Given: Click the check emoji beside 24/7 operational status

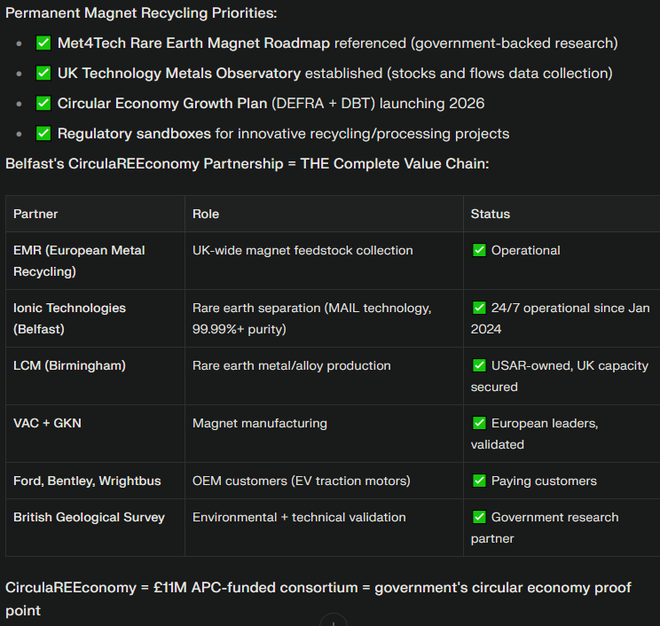Looking at the screenshot, I should (x=479, y=308).
